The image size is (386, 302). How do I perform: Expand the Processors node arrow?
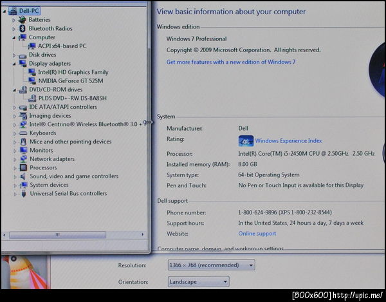tap(15, 168)
